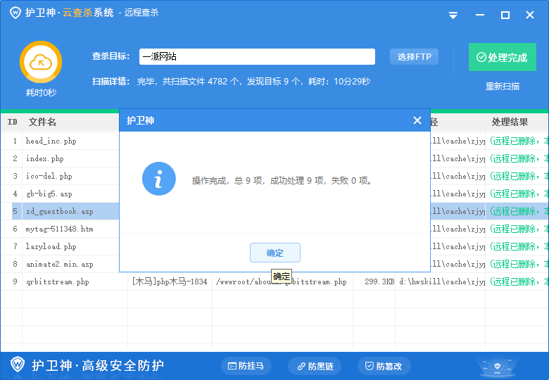Sort by the 文件名 column header
This screenshot has width=549, height=380.
coord(42,122)
